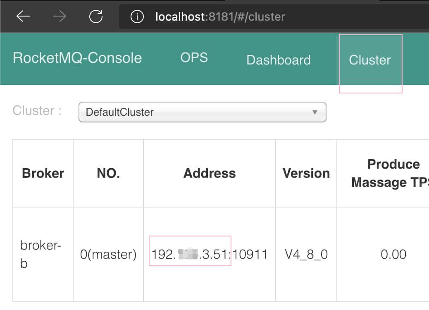The width and height of the screenshot is (429, 310).
Task: Select the broker address ending in 10911
Action: coord(210,255)
